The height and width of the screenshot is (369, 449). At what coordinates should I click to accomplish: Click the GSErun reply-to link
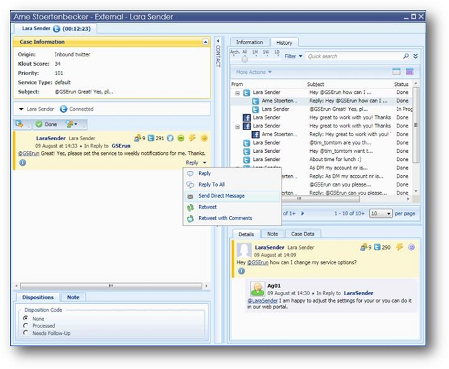(121, 145)
